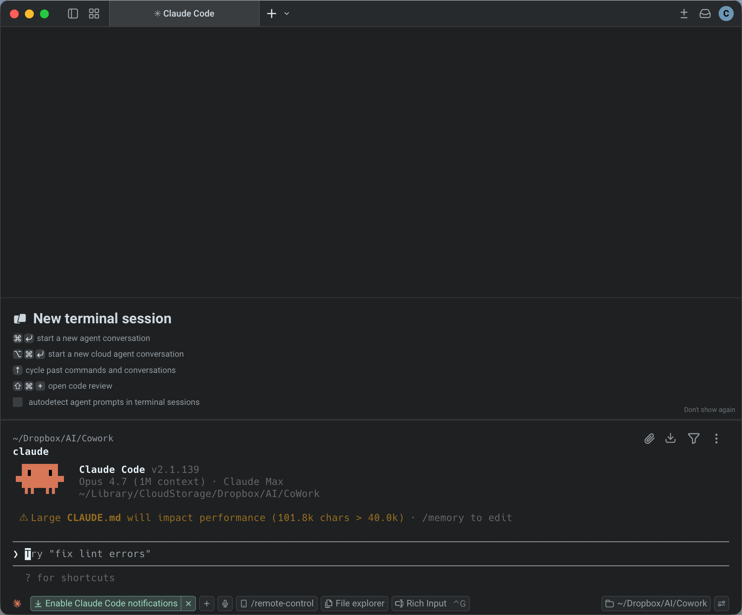Click the pixel-art Claude mascot image
The image size is (742, 615).
coord(40,479)
